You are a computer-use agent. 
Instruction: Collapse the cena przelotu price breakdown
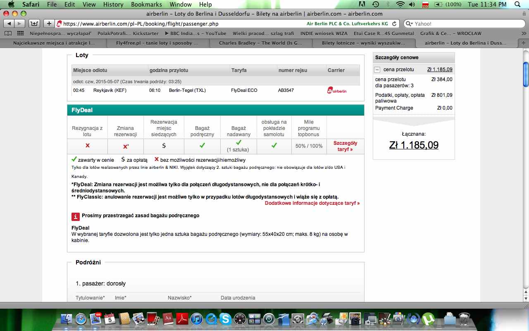tap(377, 70)
